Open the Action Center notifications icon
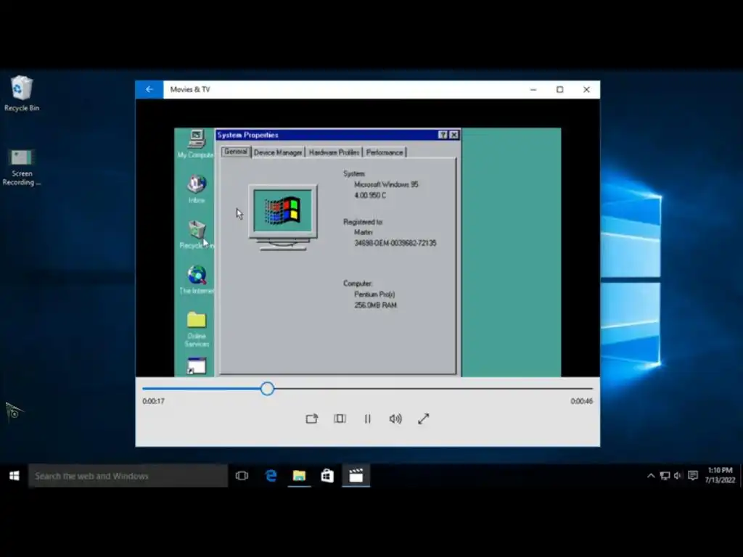The width and height of the screenshot is (743, 557). pos(693,476)
